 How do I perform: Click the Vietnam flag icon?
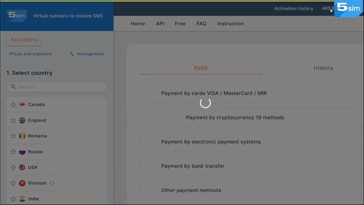click(22, 183)
